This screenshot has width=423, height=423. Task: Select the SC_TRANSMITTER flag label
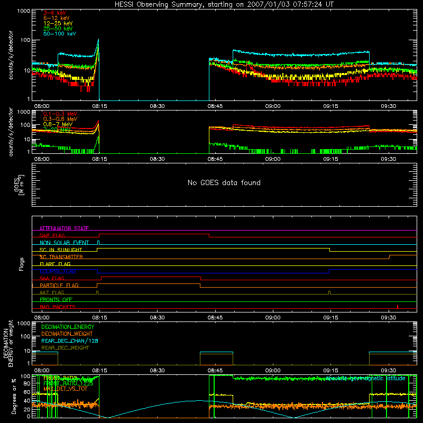click(x=61, y=257)
